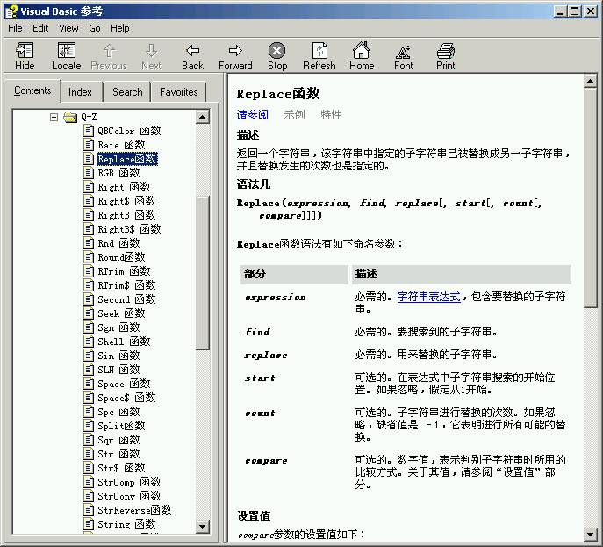603x547 pixels.
Task: Collapse the Q-Z folder node
Action: (54, 117)
